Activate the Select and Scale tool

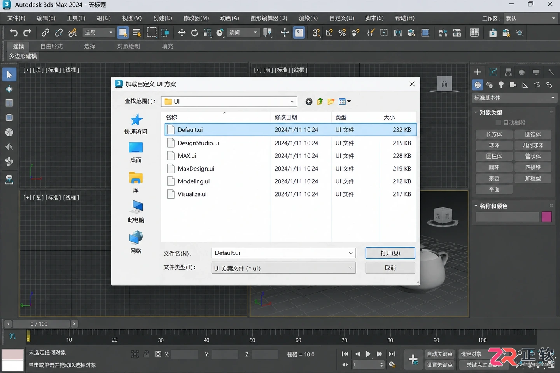[x=208, y=33]
